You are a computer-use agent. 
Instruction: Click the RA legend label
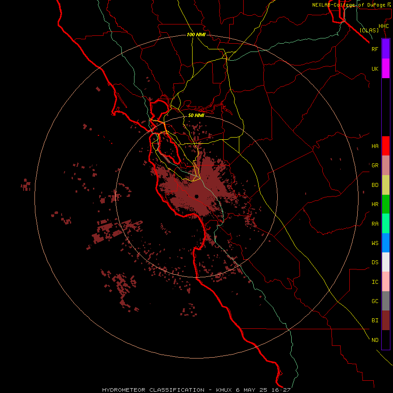(375, 224)
